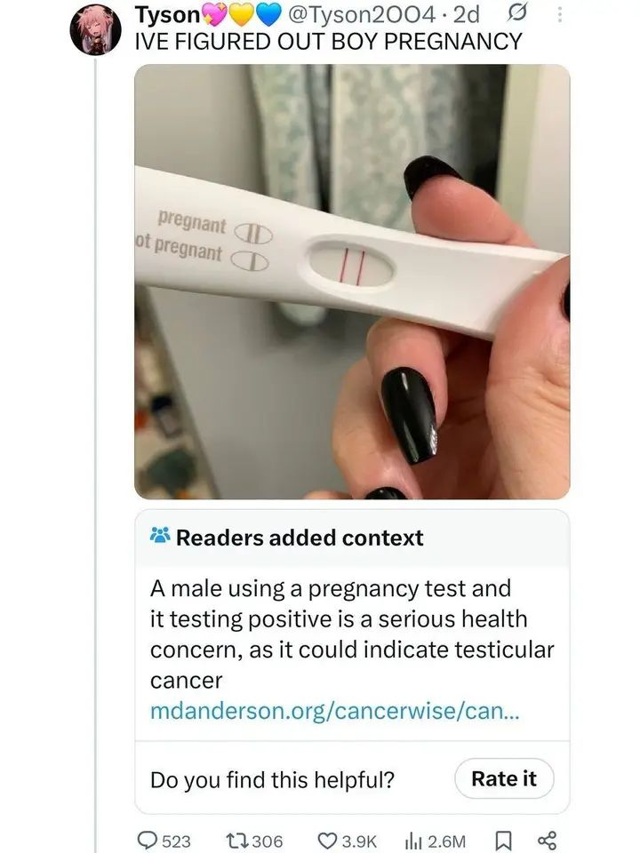
Task: Click the slashed-circle icon beside the timestamp
Action: click(516, 14)
